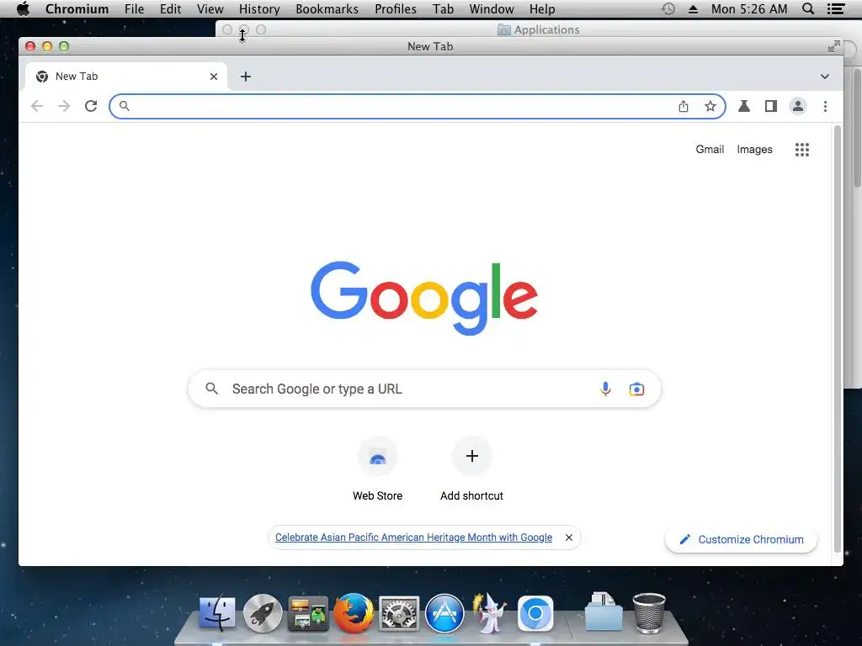Image resolution: width=862 pixels, height=646 pixels.
Task: Open the Images link
Action: tap(754, 150)
